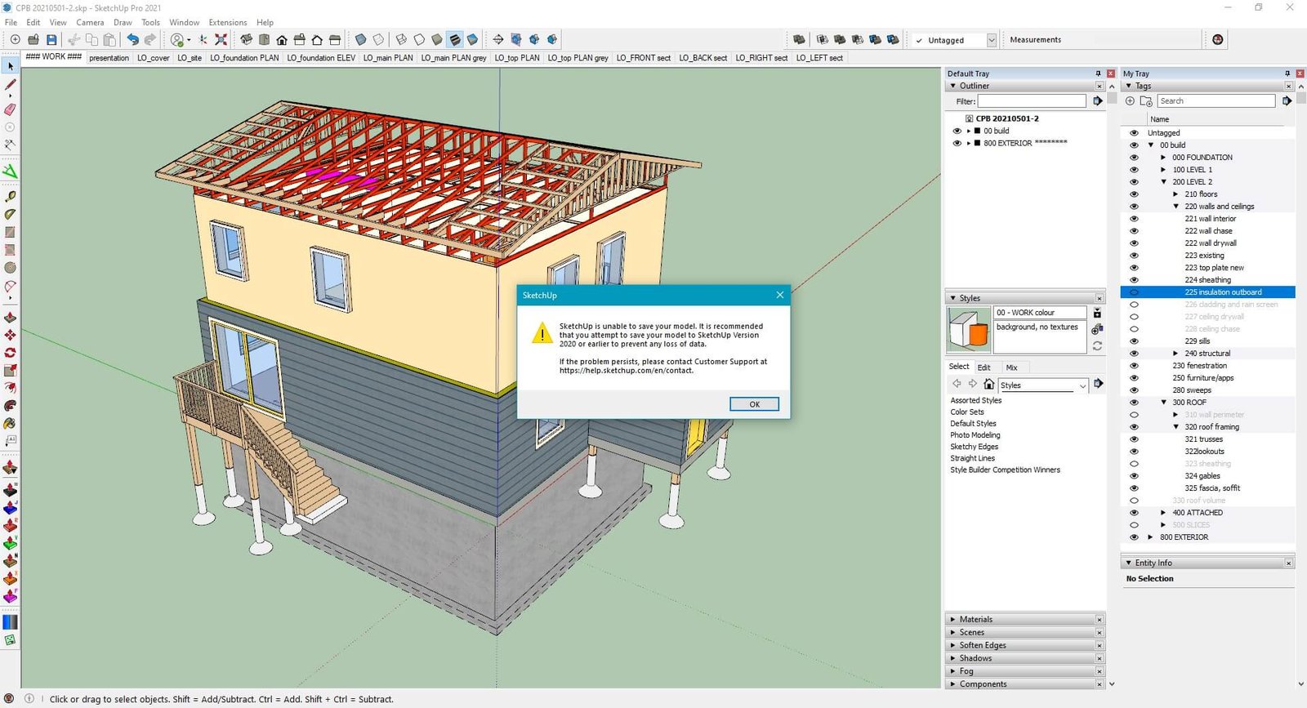Toggle visibility of 221 wall interior
The height and width of the screenshot is (708, 1307).
pos(1134,219)
